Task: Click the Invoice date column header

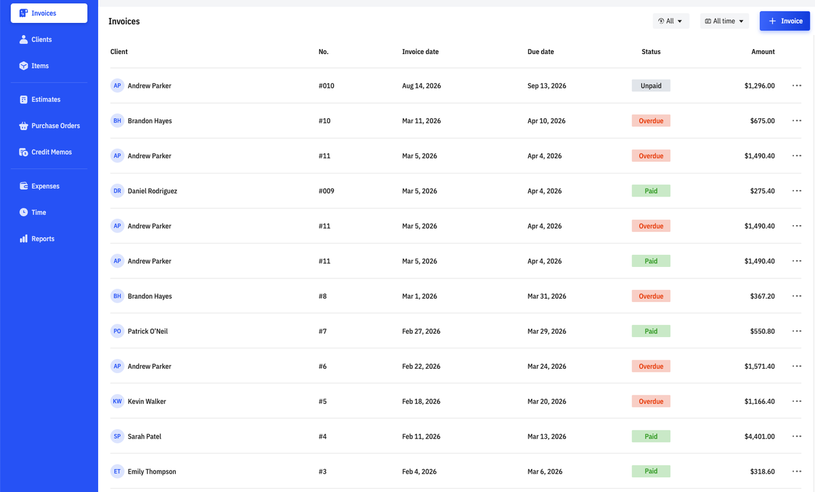Action: point(420,52)
